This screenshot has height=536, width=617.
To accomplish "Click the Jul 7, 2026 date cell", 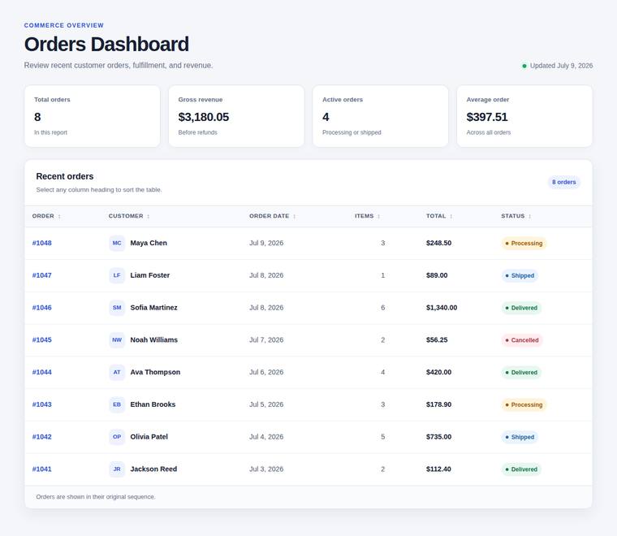I will tap(266, 340).
